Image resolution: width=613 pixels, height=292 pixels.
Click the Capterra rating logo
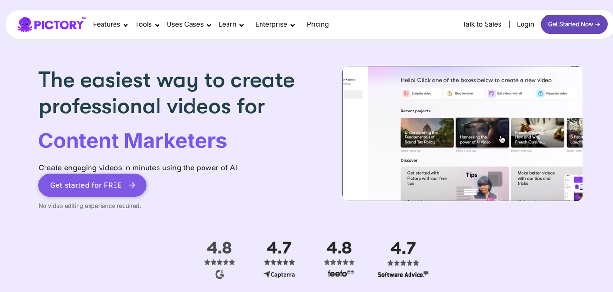click(279, 274)
